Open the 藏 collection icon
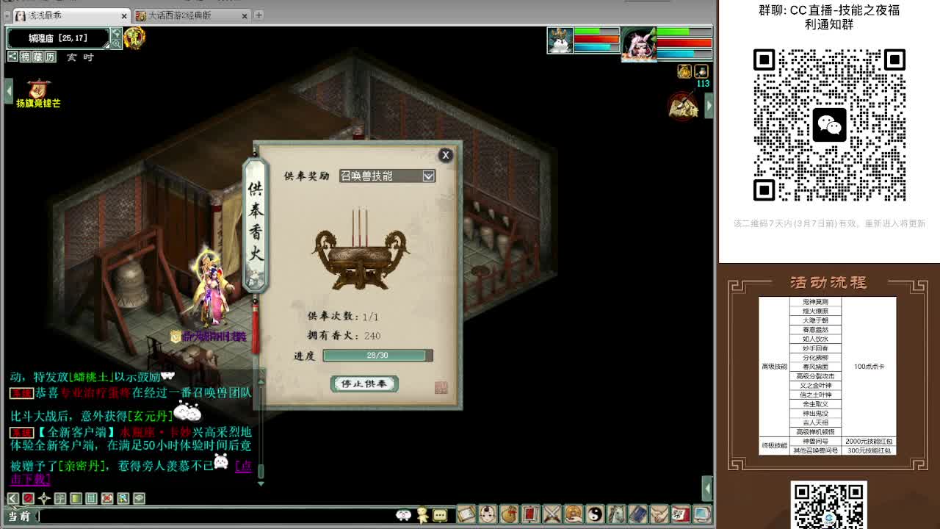The height and width of the screenshot is (529, 940). coord(37,57)
